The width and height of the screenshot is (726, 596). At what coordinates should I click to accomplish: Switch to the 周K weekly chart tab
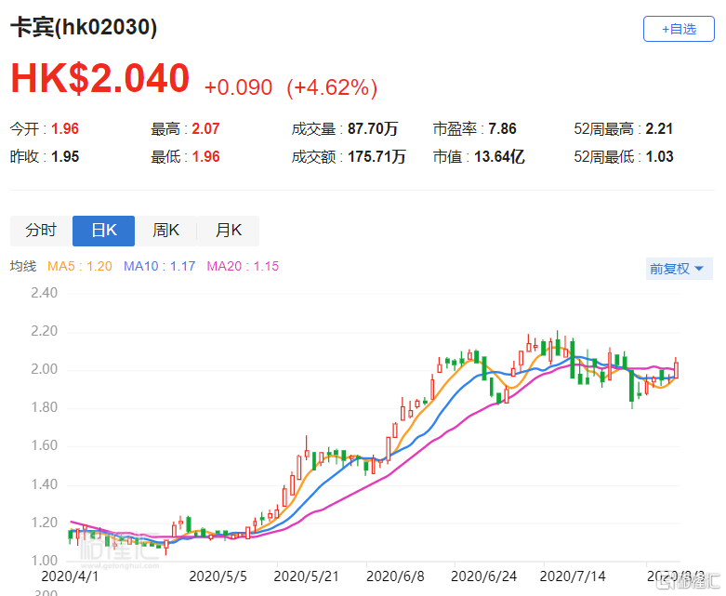pos(165,231)
